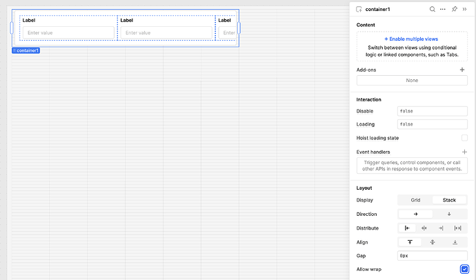The width and height of the screenshot is (476, 280).
Task: Select second Label text on canvas
Action: (127, 20)
